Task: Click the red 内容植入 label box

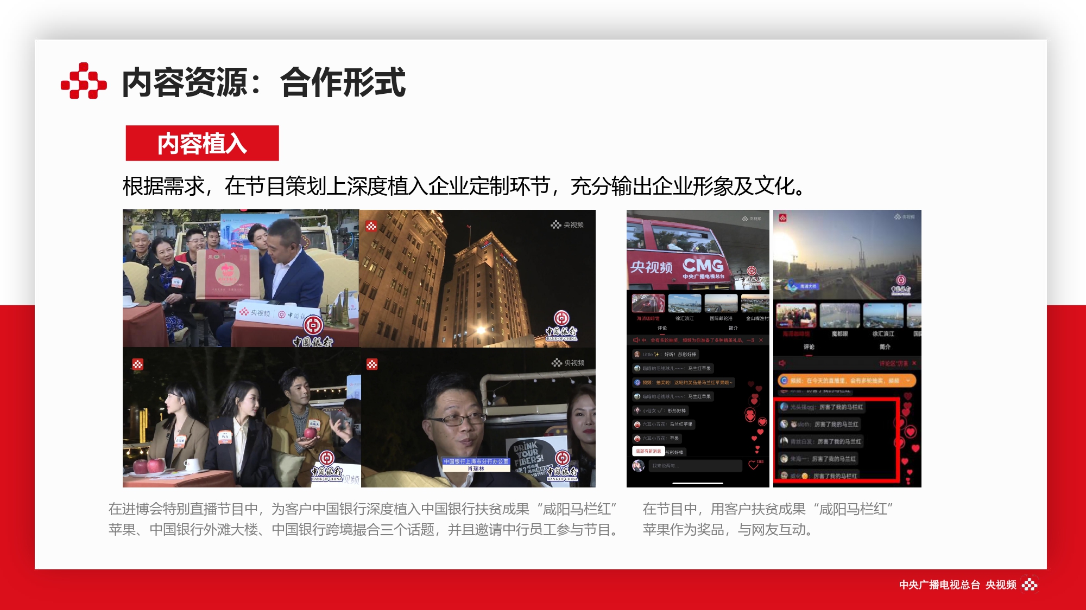Action: point(202,143)
